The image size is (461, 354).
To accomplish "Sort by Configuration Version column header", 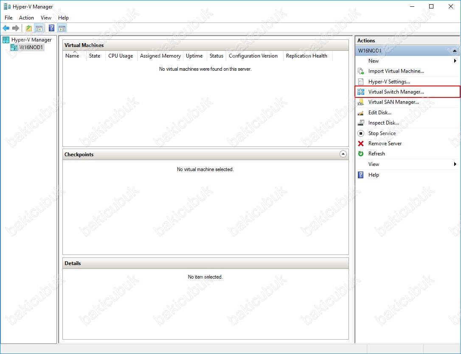I will [254, 56].
